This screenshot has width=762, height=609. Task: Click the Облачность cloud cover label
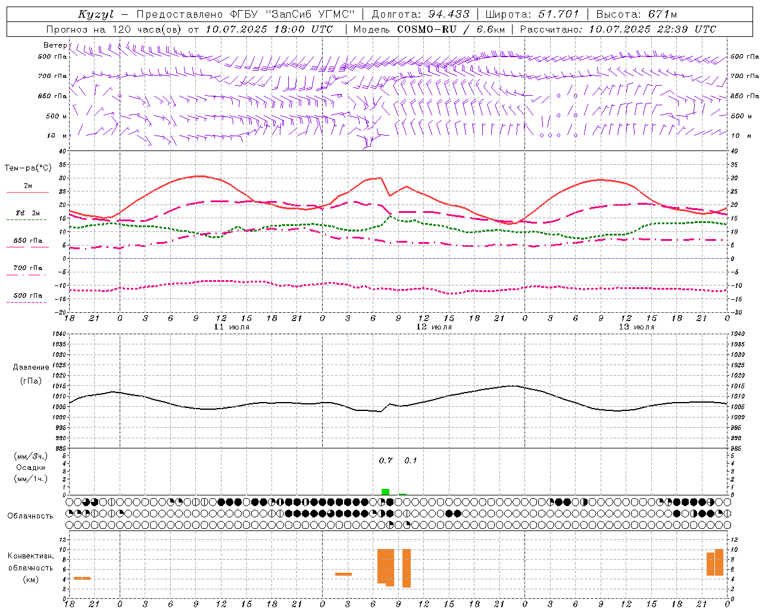[x=30, y=516]
